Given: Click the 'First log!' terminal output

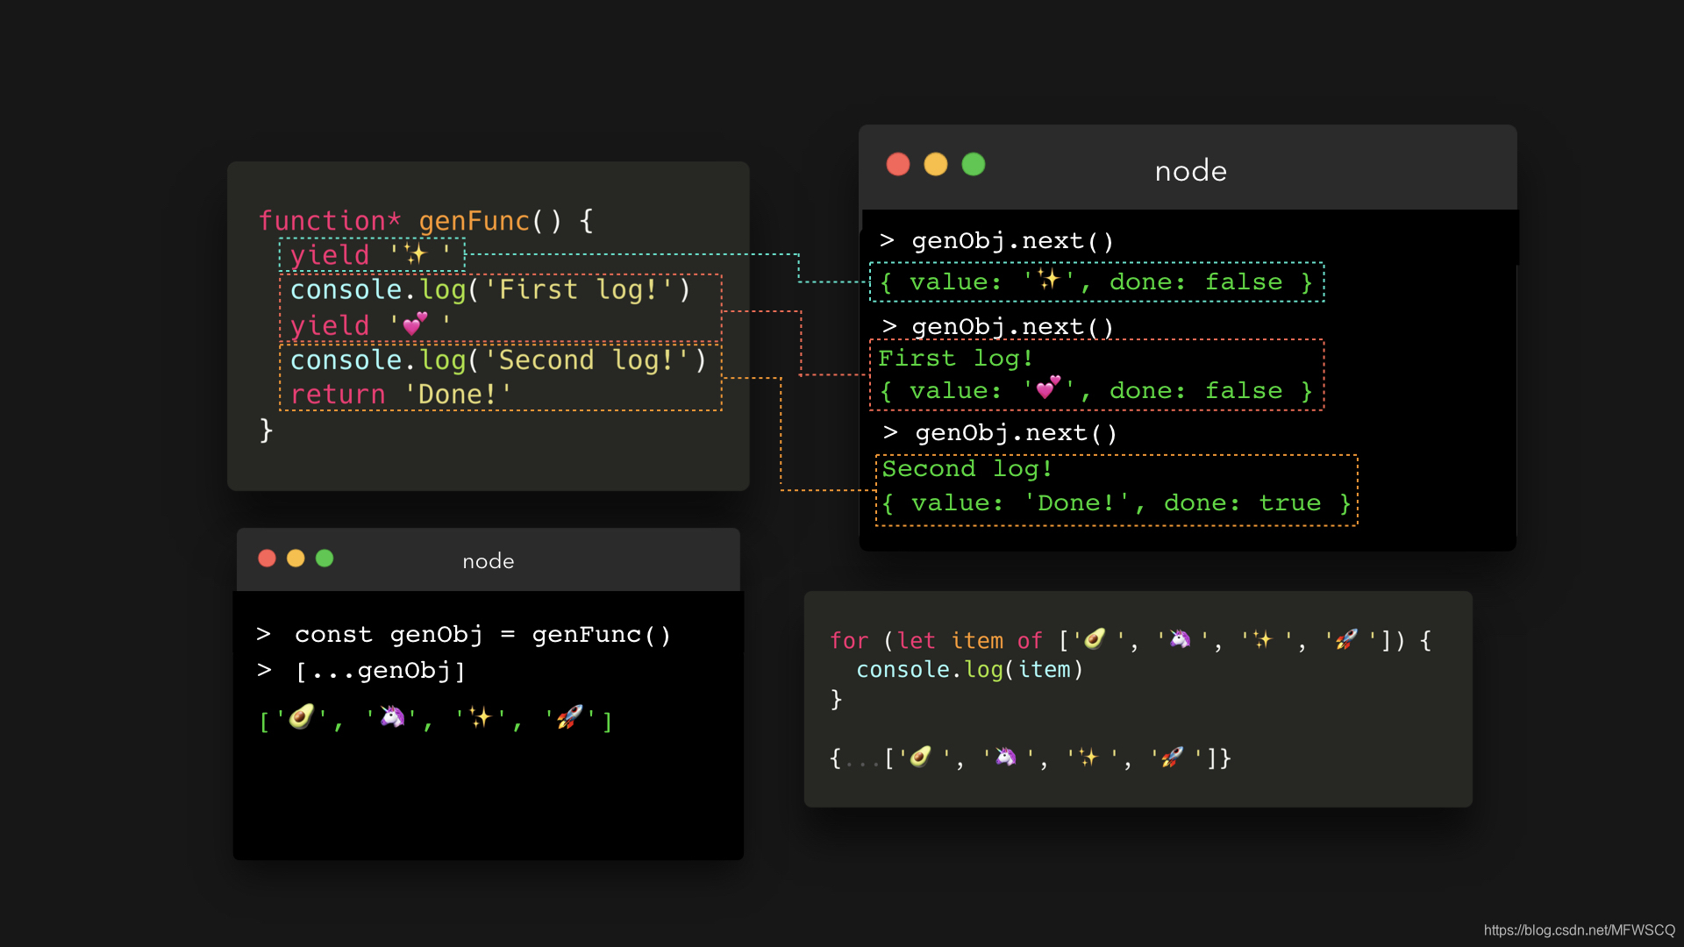Looking at the screenshot, I should 956,359.
